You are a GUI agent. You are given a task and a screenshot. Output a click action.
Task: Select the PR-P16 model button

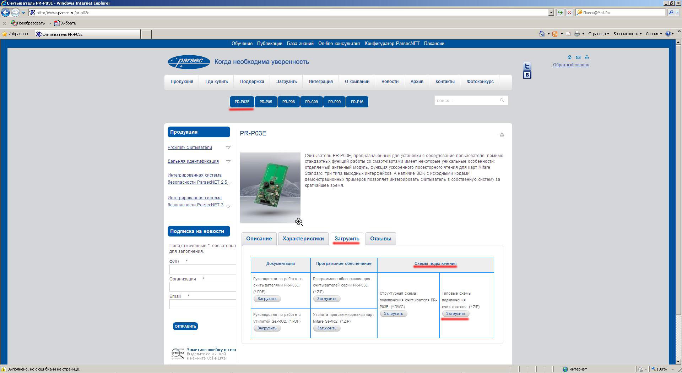(x=357, y=102)
